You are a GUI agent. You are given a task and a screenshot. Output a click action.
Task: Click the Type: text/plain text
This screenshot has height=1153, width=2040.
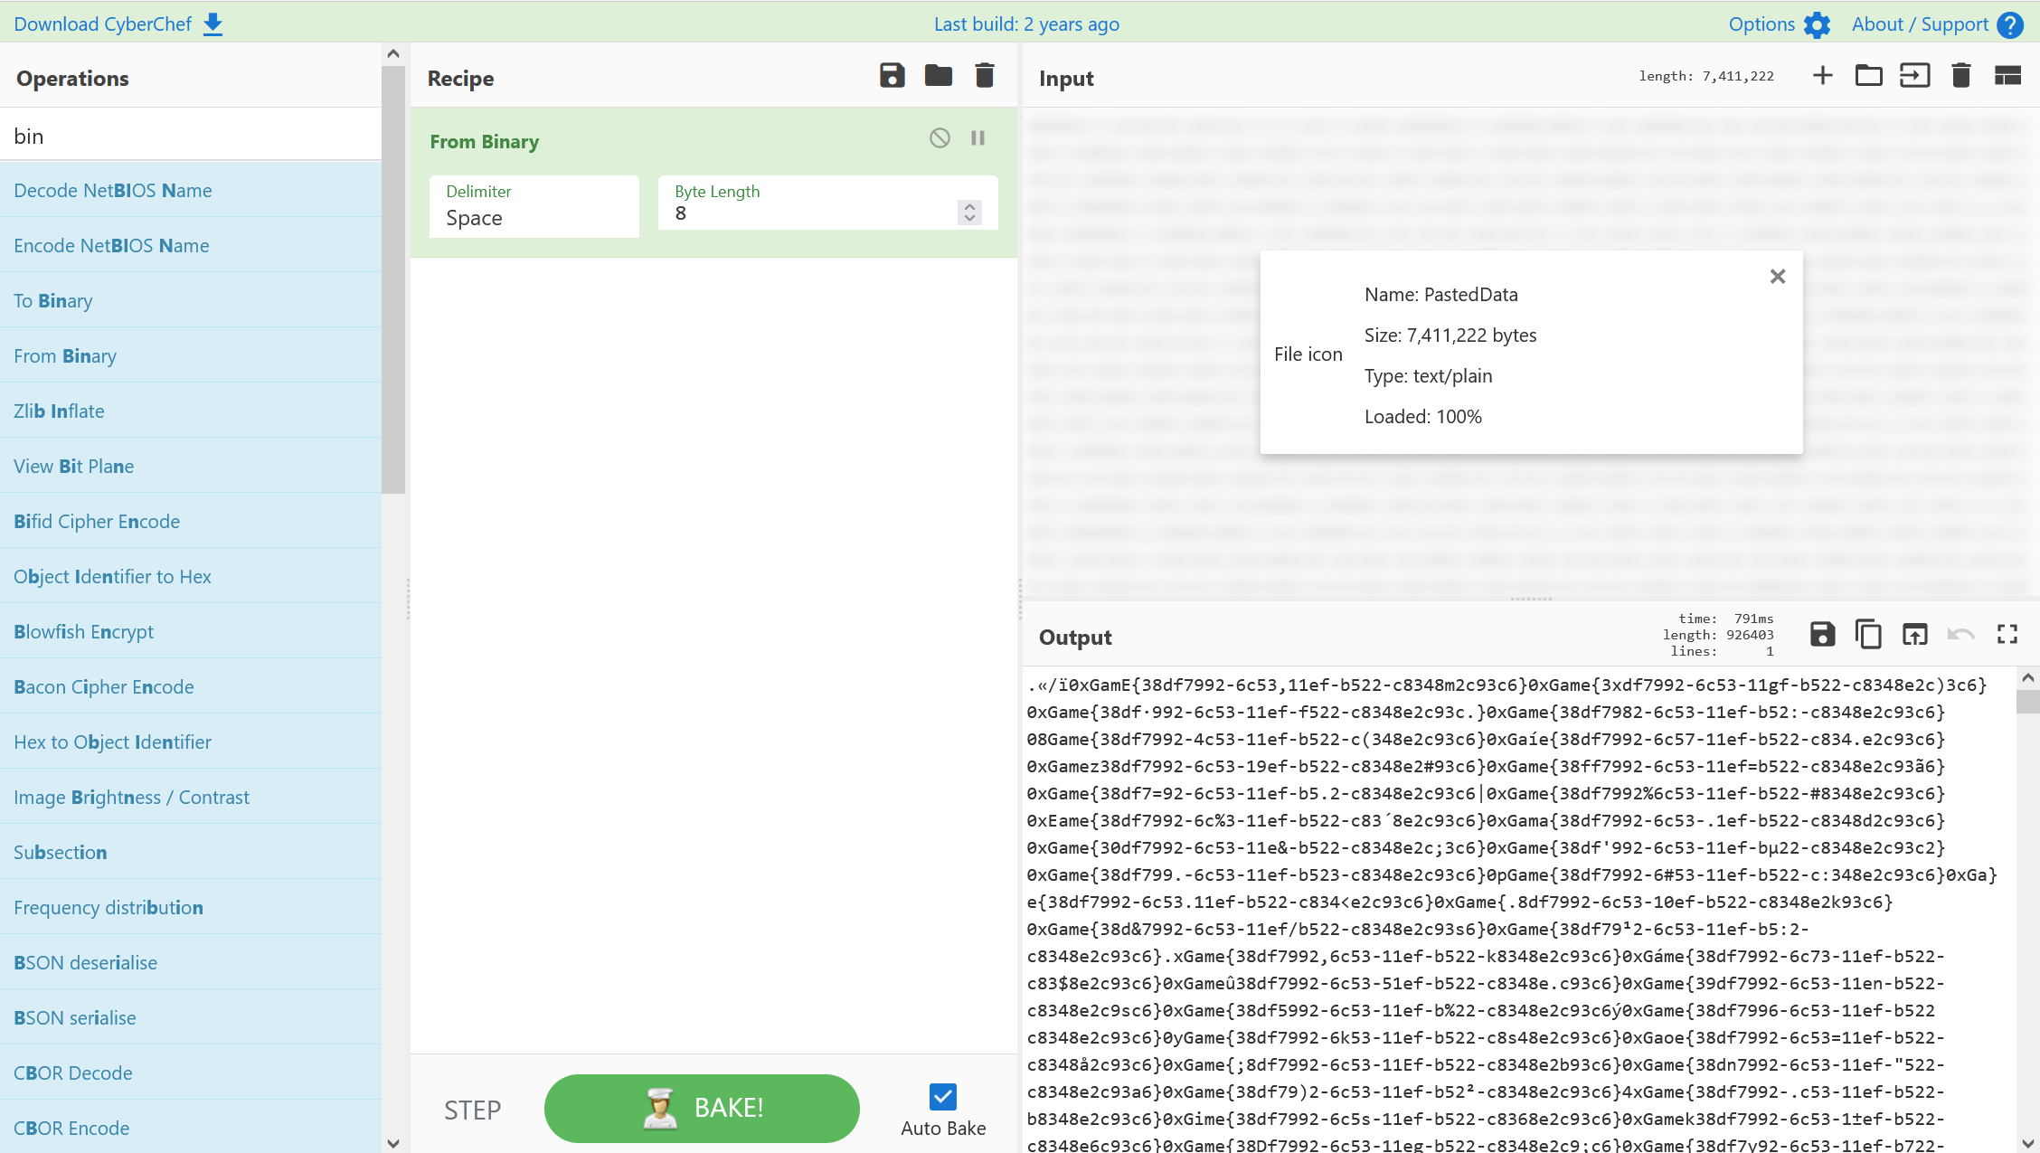click(1428, 376)
